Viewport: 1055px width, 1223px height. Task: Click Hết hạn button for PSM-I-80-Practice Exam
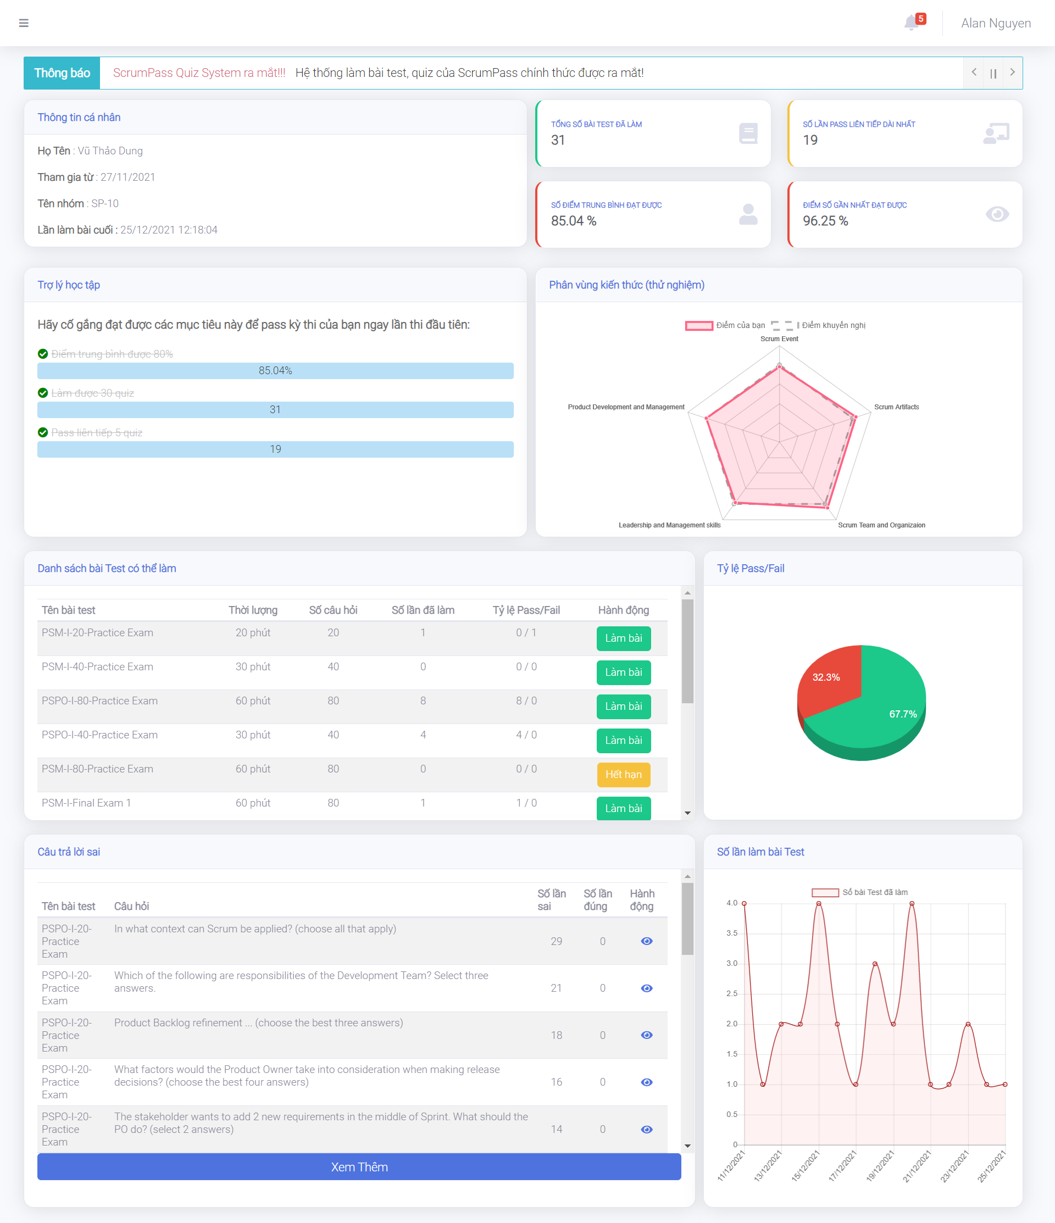624,775
